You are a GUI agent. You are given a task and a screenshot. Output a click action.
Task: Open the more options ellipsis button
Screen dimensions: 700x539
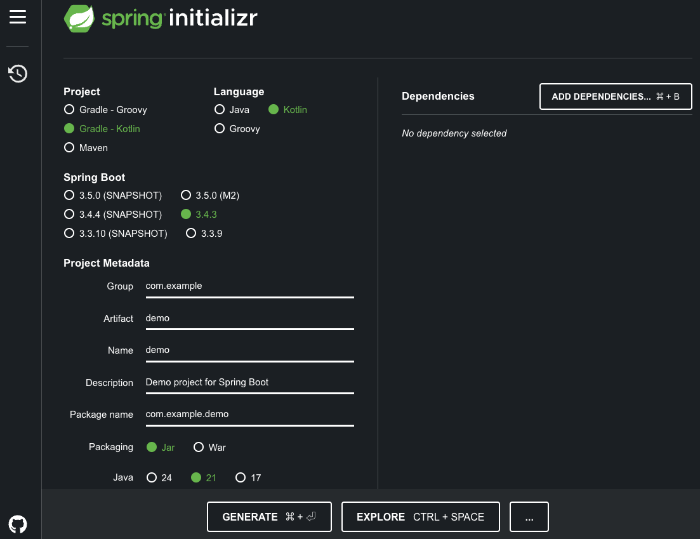(x=529, y=517)
